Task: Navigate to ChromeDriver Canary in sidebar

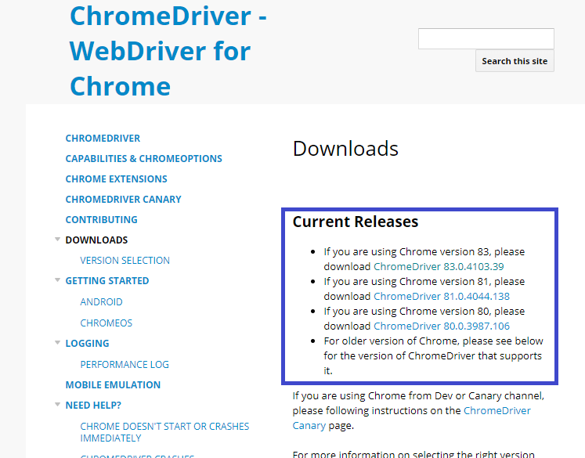Action: coord(123,199)
